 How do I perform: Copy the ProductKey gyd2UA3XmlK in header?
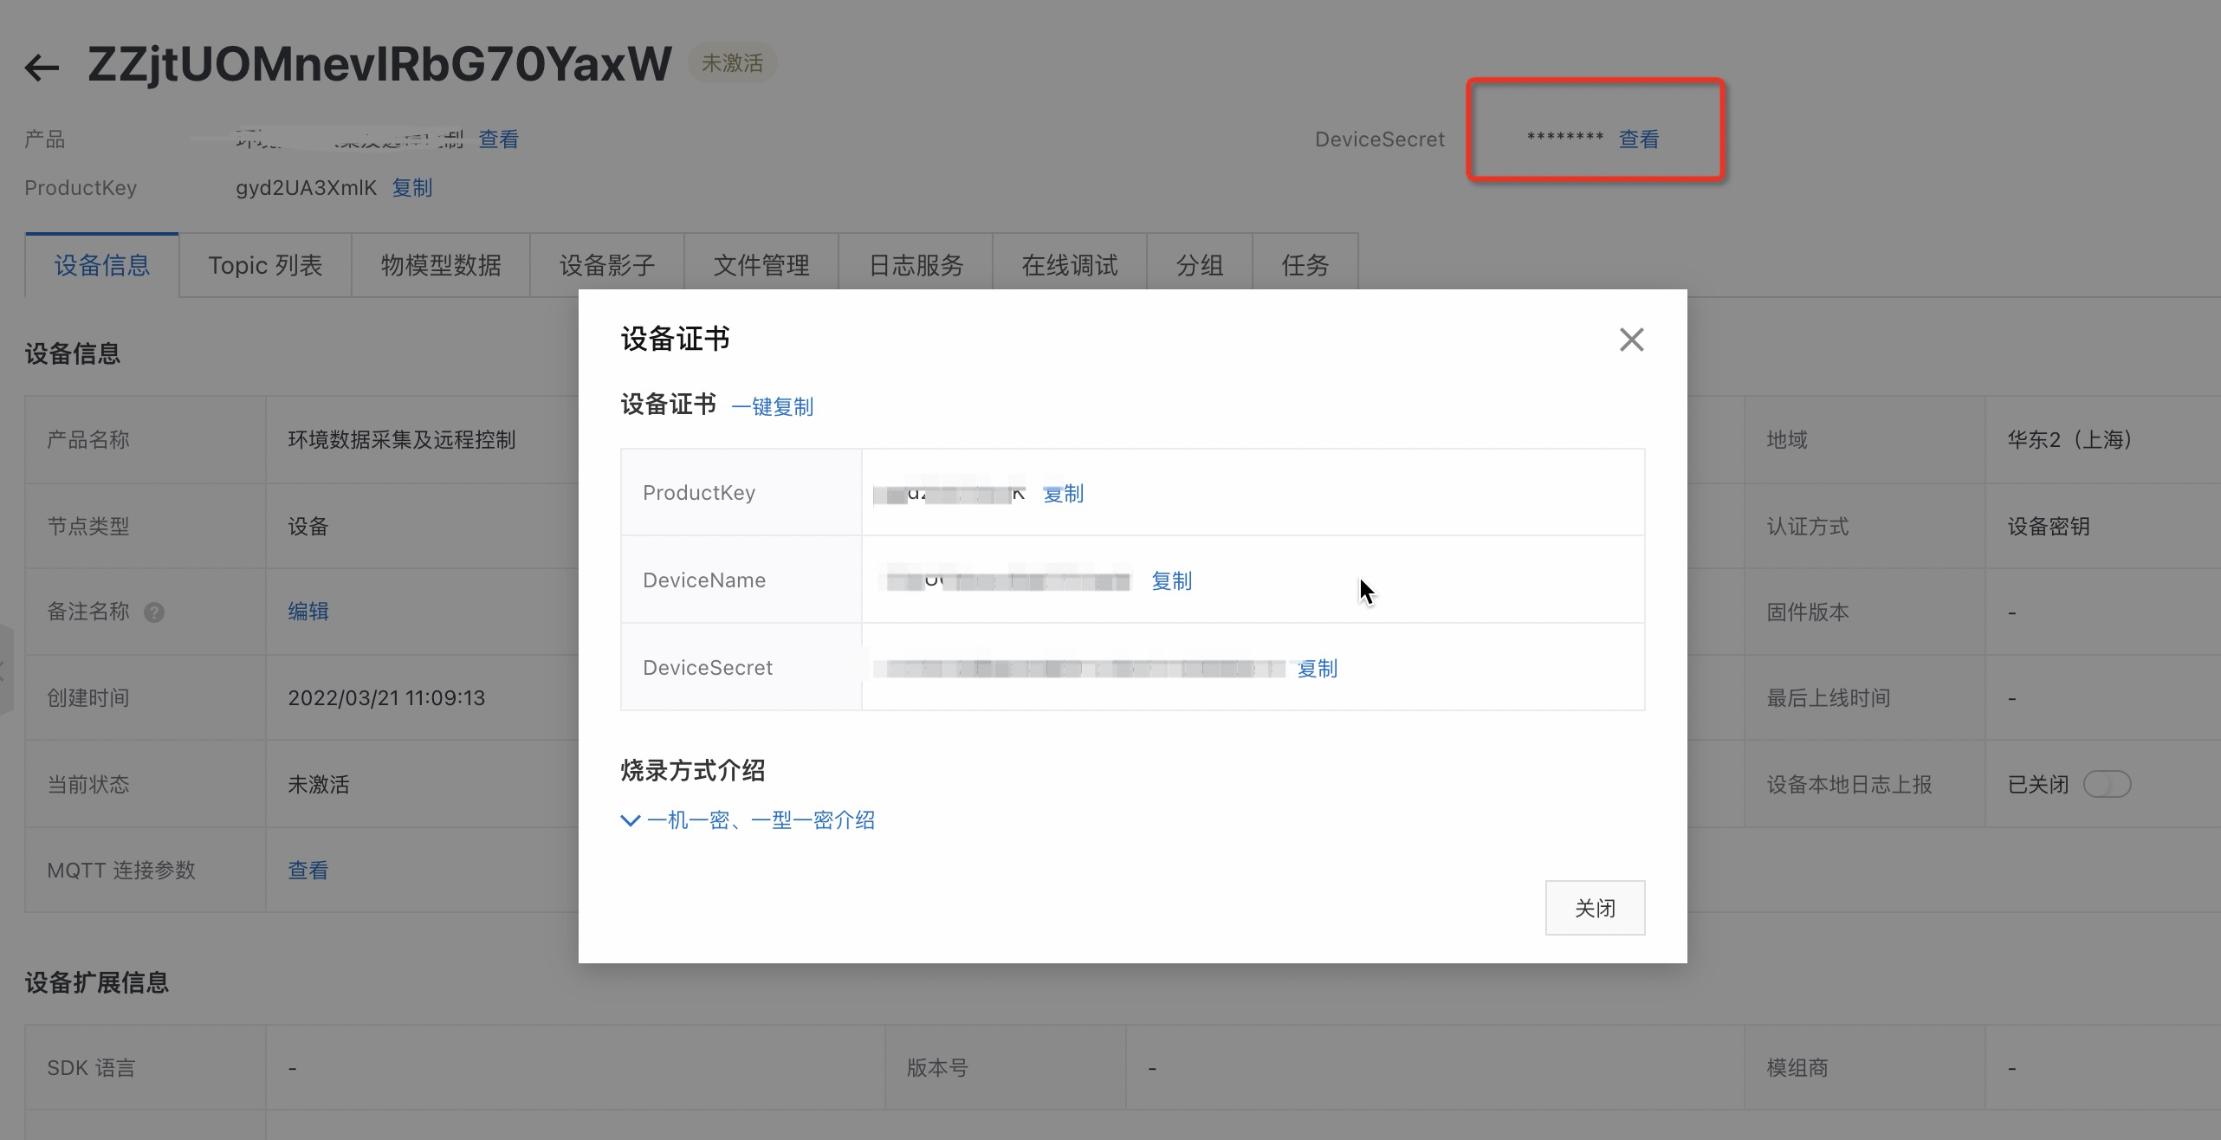[412, 188]
